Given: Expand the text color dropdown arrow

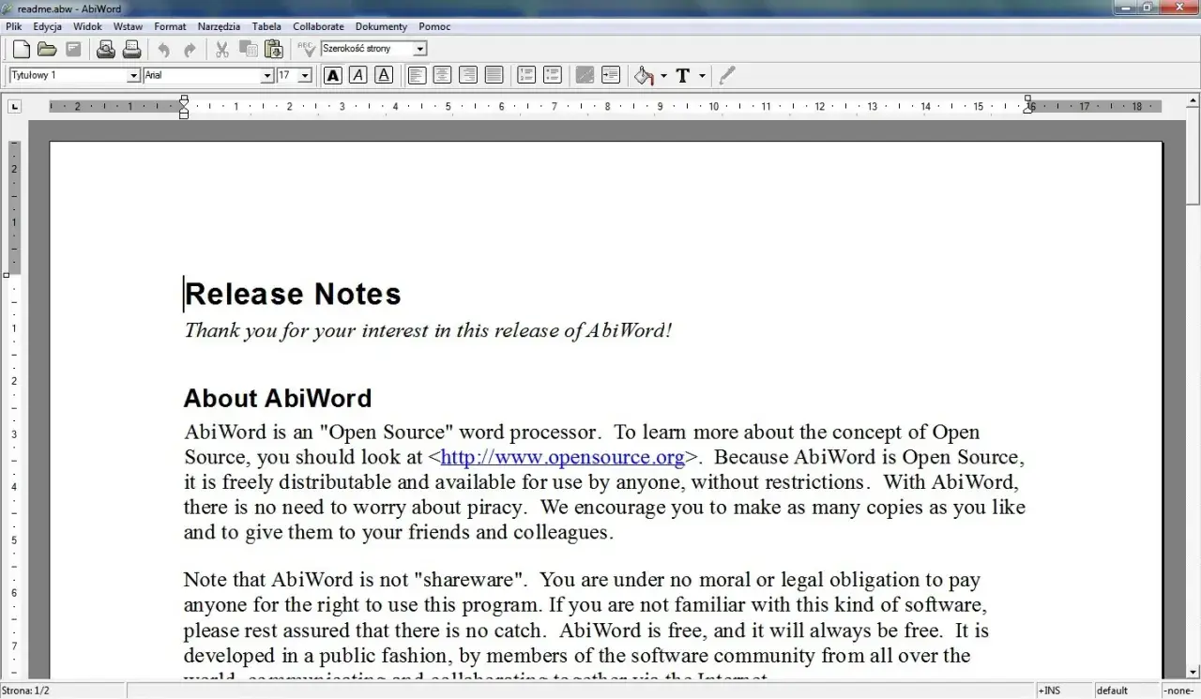Looking at the screenshot, I should 702,75.
